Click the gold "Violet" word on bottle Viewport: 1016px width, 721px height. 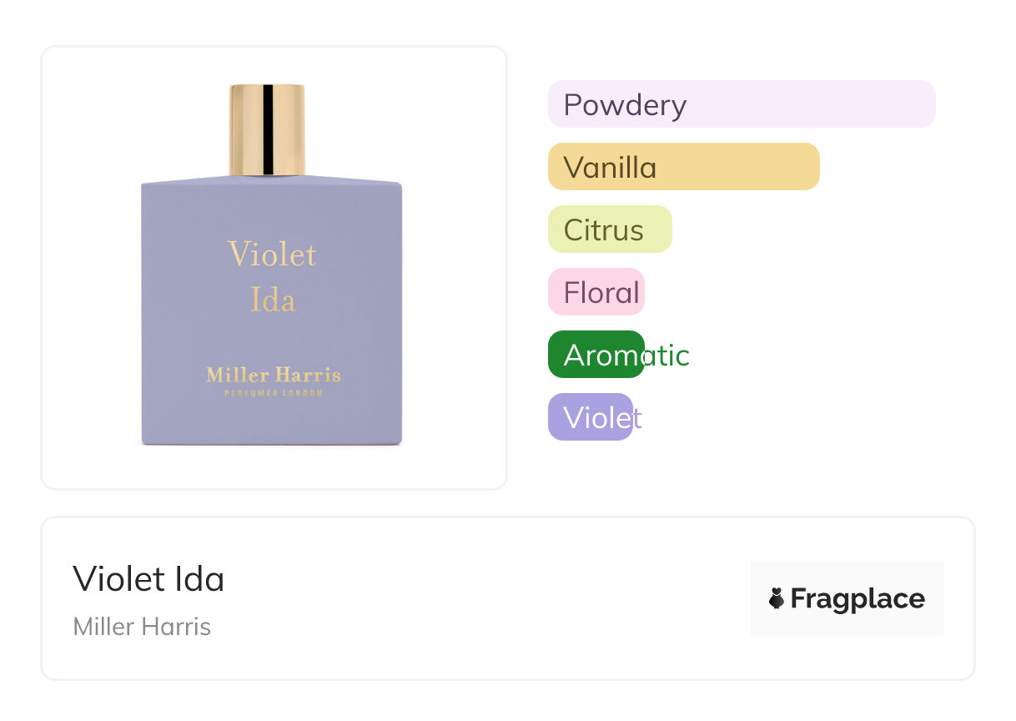point(272,254)
